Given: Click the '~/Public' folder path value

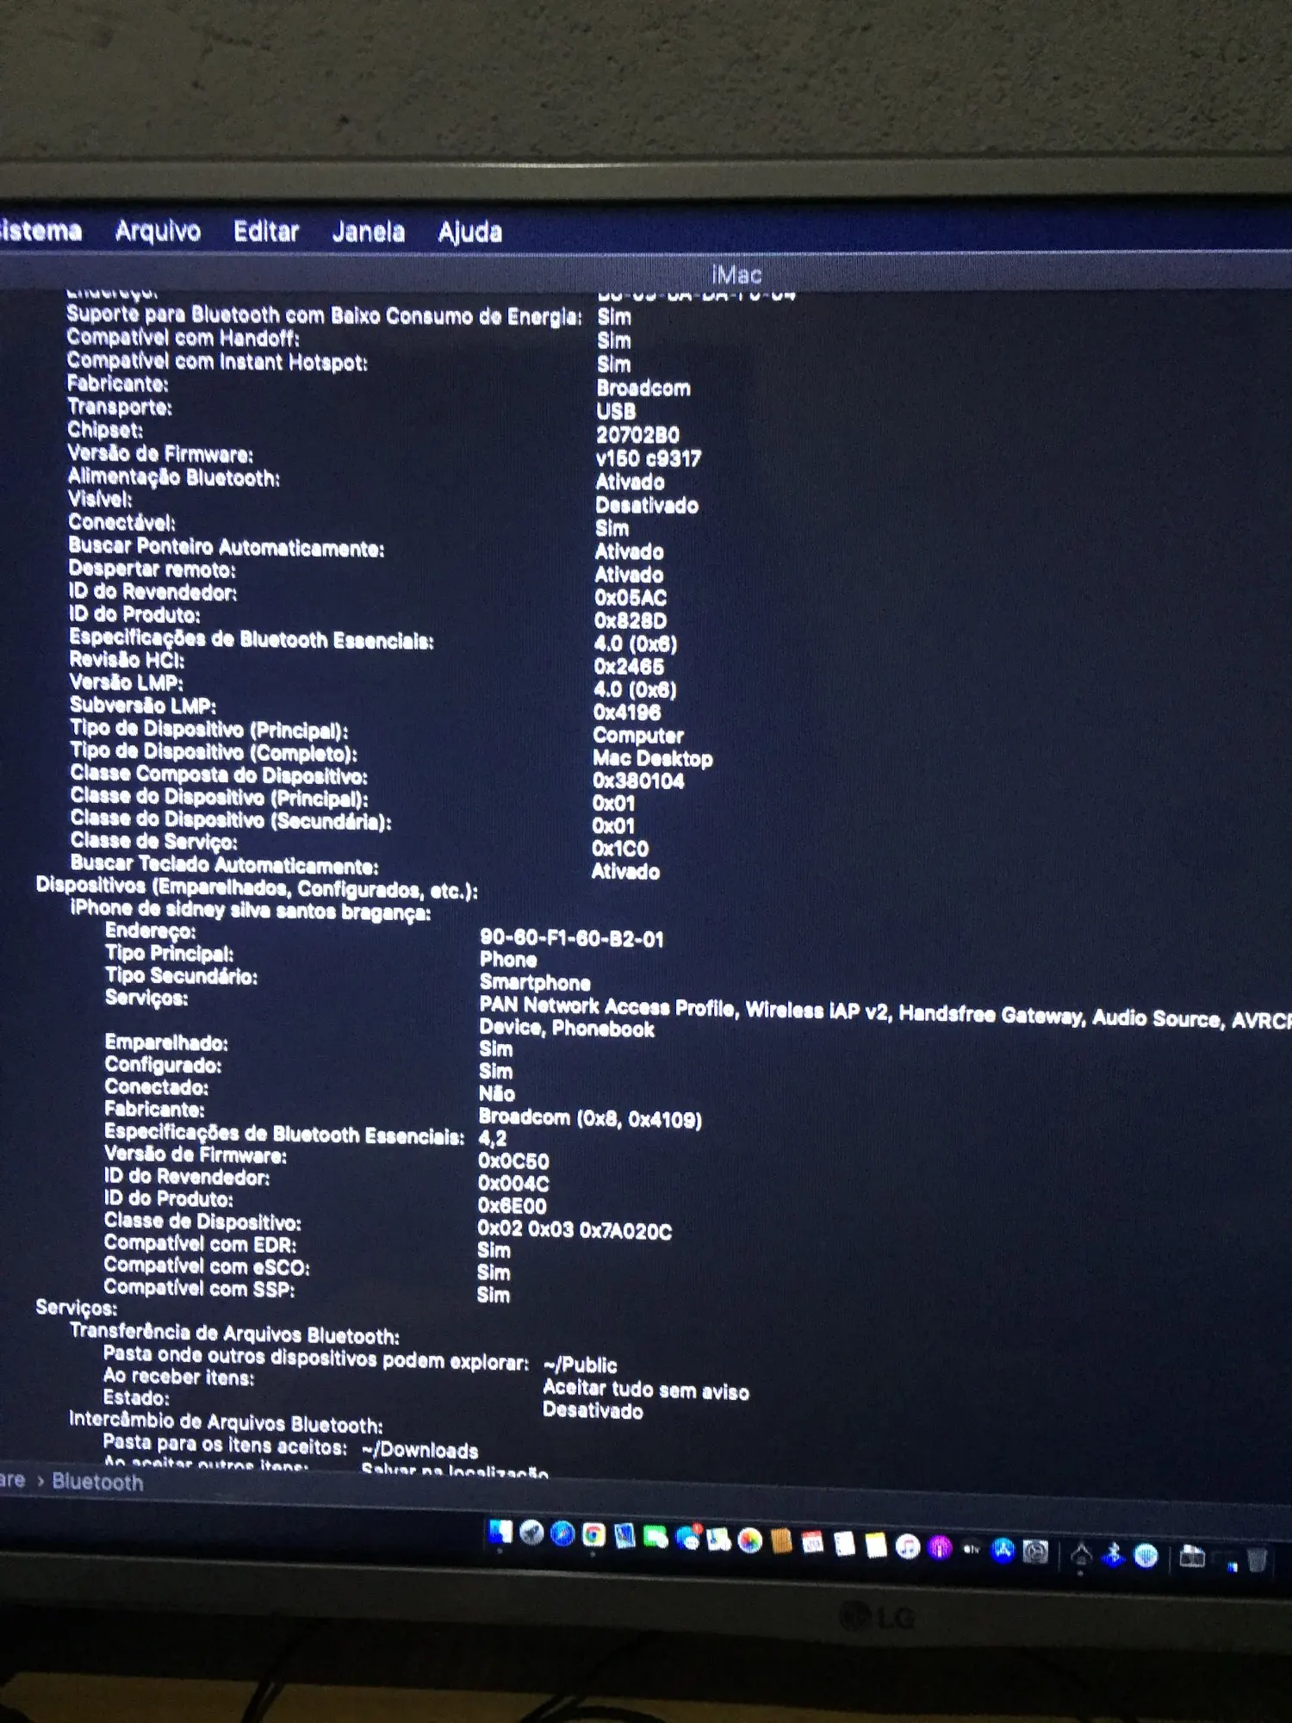Looking at the screenshot, I should pos(581,1365).
